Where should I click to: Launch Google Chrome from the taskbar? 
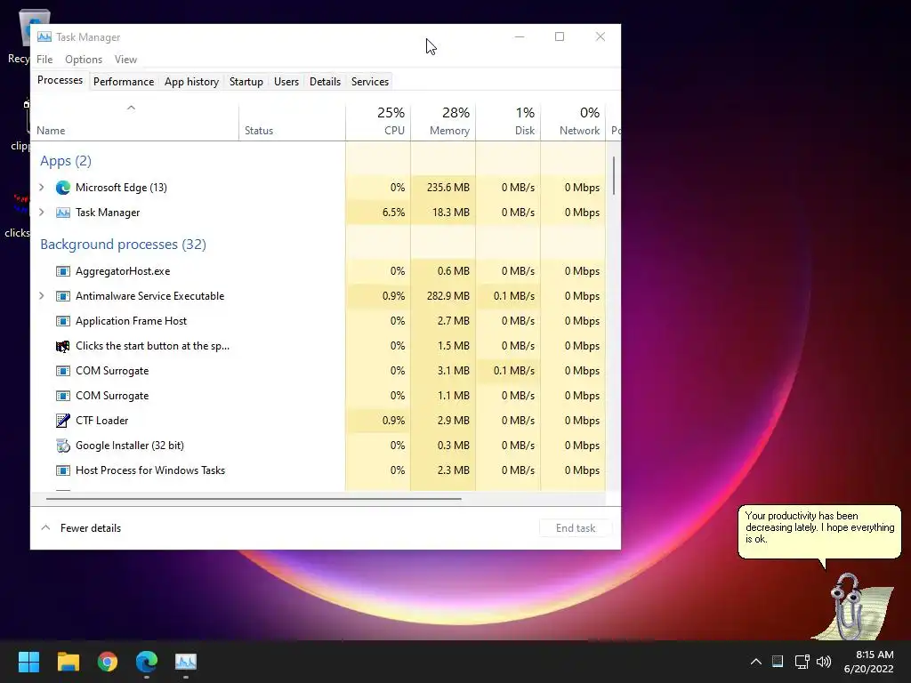point(108,662)
